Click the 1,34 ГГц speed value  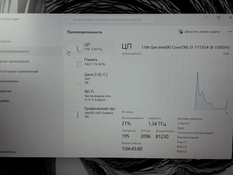[157, 124]
